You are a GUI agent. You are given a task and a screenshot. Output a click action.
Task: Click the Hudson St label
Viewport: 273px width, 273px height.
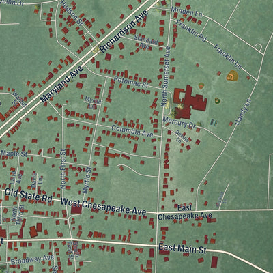click(x=71, y=12)
